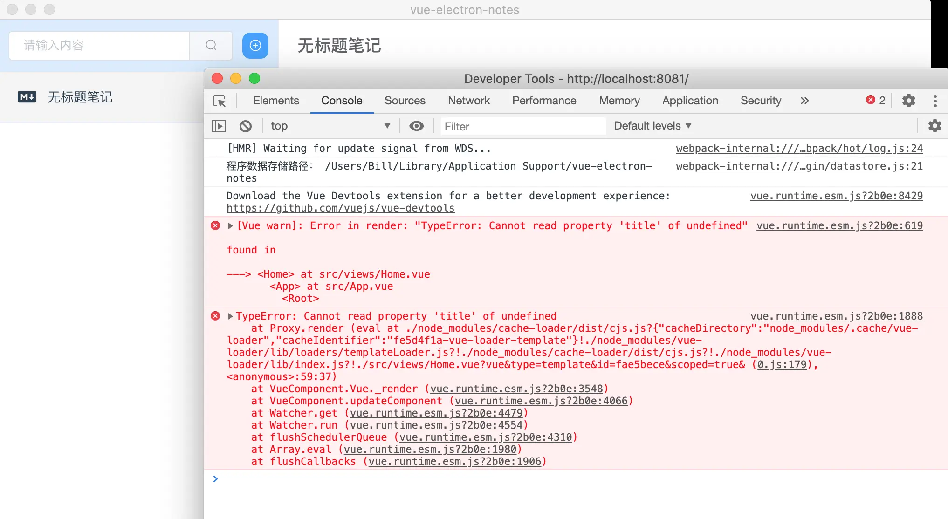Toggle the console sidebar panel icon
Screen dimensions: 948x519
219,126
